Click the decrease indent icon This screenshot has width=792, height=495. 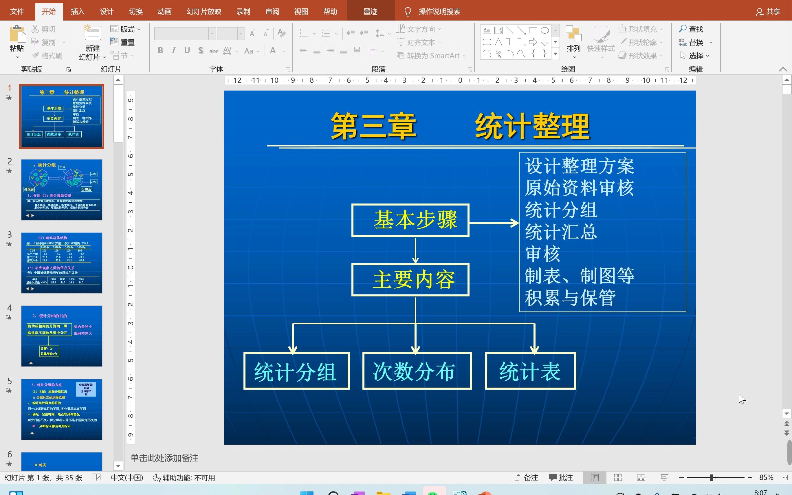(x=350, y=33)
